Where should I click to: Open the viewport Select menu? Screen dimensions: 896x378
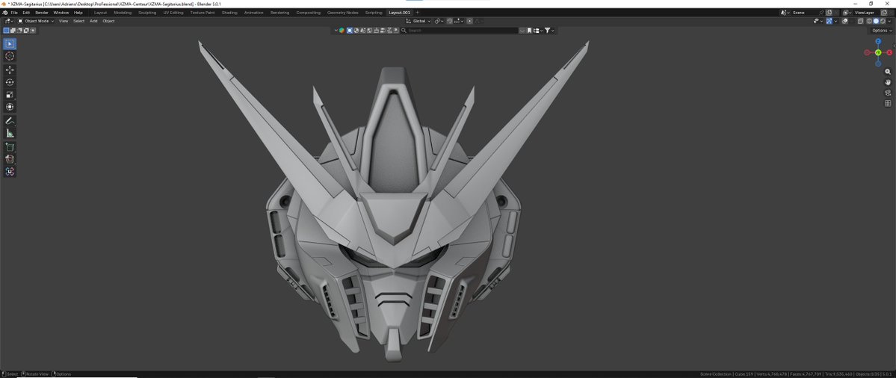coord(79,21)
